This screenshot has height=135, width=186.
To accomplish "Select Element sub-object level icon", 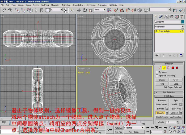I will [x=177, y=68].
